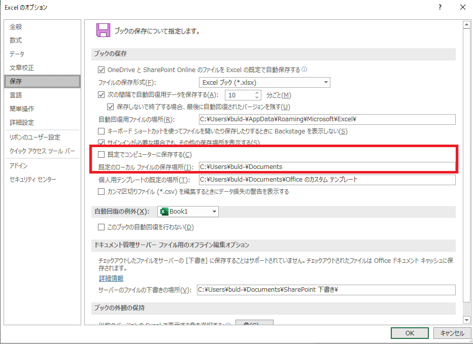
Task: Click ブックの保存 section header text
Action: click(x=111, y=54)
